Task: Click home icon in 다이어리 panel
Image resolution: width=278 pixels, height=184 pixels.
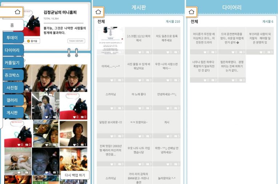Action: pos(192,12)
